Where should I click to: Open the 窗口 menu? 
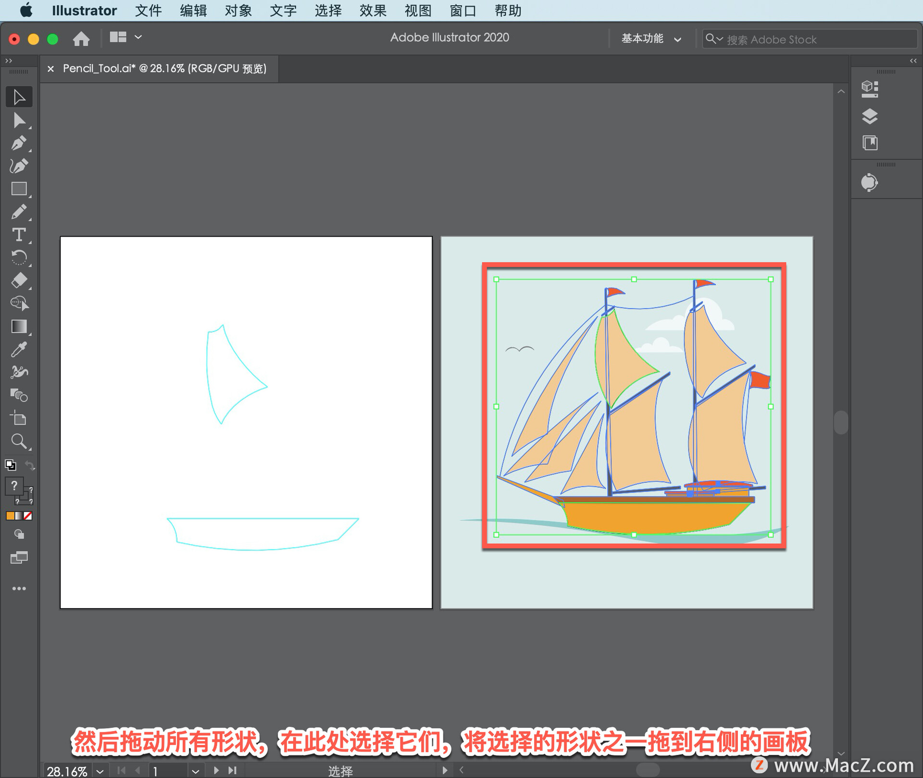pos(463,11)
